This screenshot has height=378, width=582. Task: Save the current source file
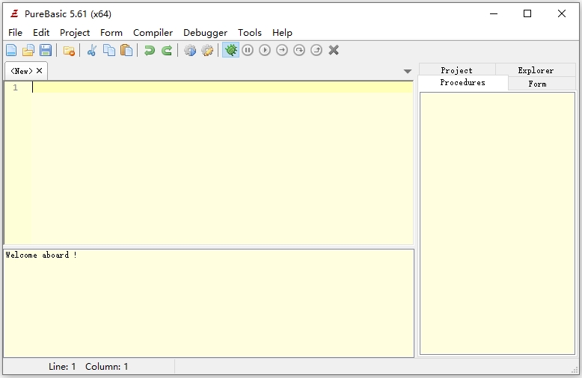[x=46, y=51]
